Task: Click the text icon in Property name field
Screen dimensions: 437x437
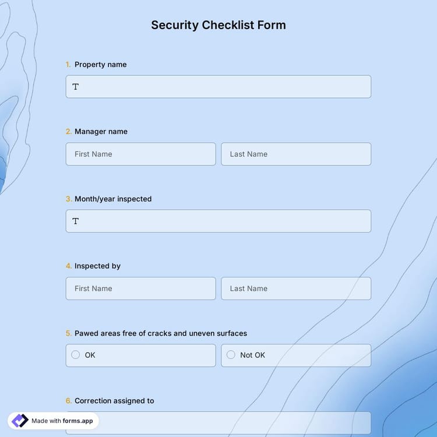Action: [x=76, y=87]
